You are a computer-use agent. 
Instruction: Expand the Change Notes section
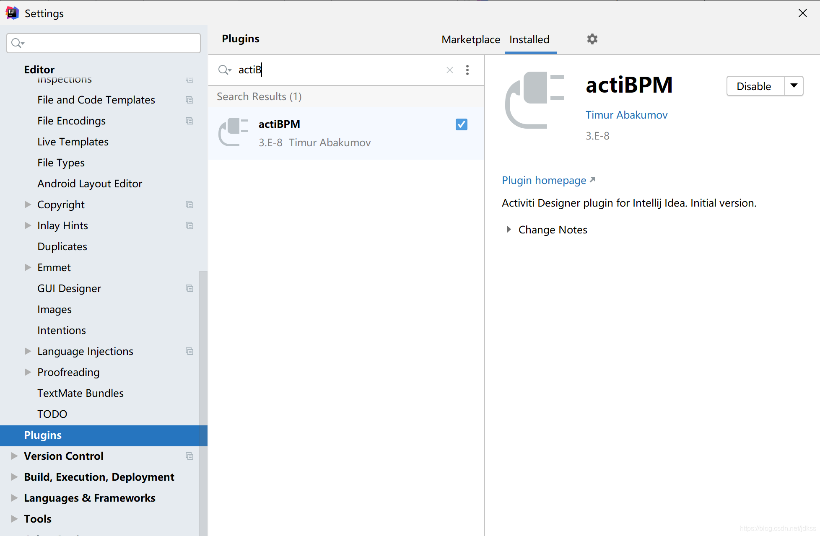tap(509, 230)
